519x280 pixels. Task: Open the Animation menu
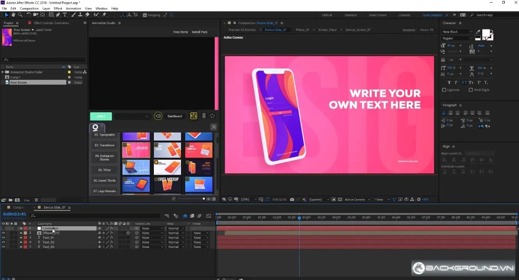(73, 8)
